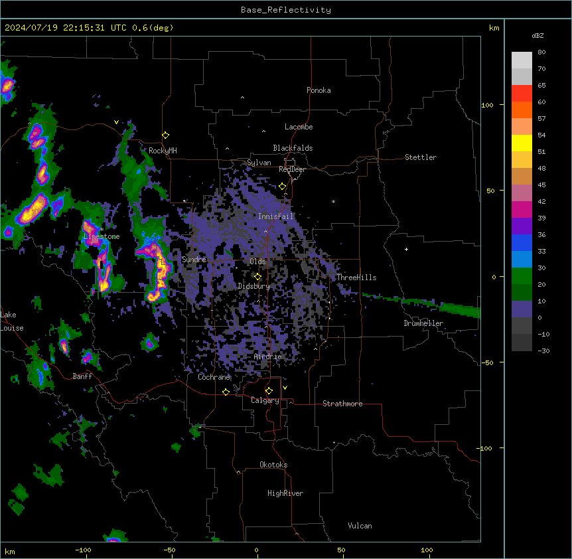
Task: Pick the yellow 51-54 dBZ legend swatch
Action: coord(522,143)
